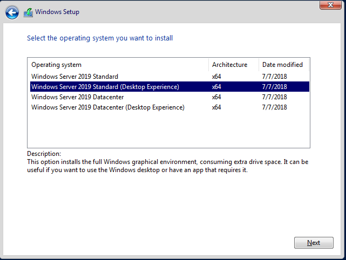Click the Windows Setup title text

[57, 12]
